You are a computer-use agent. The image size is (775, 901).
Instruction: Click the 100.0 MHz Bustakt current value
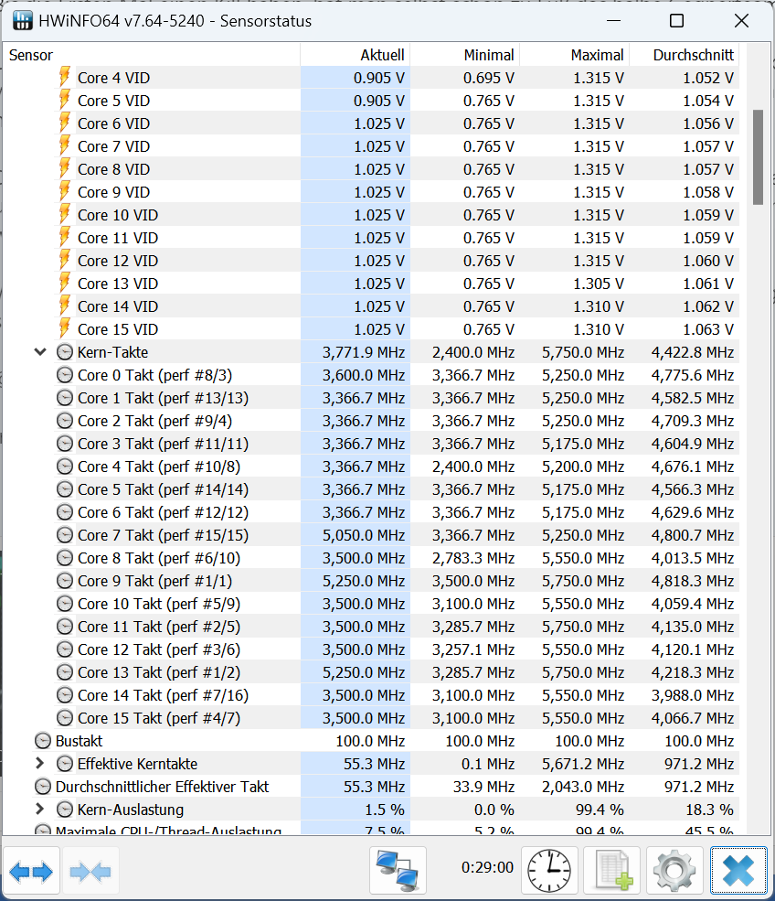[x=370, y=741]
